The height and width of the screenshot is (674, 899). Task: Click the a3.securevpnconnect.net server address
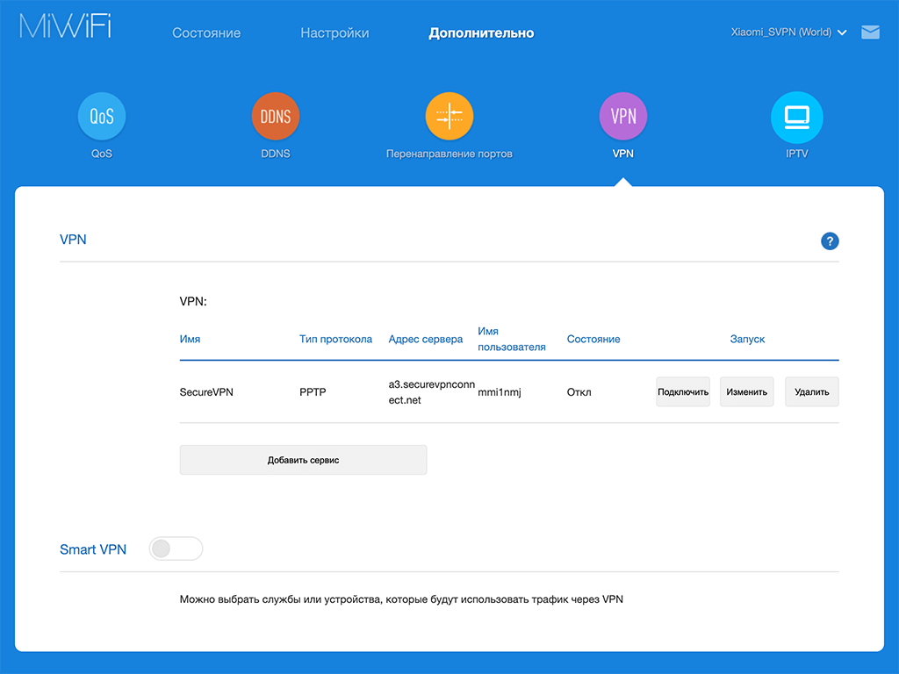[x=427, y=391]
